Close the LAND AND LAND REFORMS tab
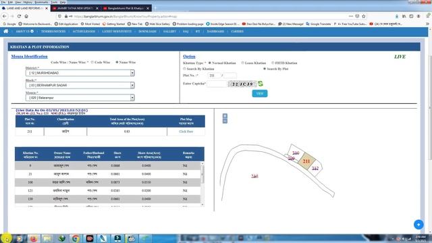 [x=47, y=8]
